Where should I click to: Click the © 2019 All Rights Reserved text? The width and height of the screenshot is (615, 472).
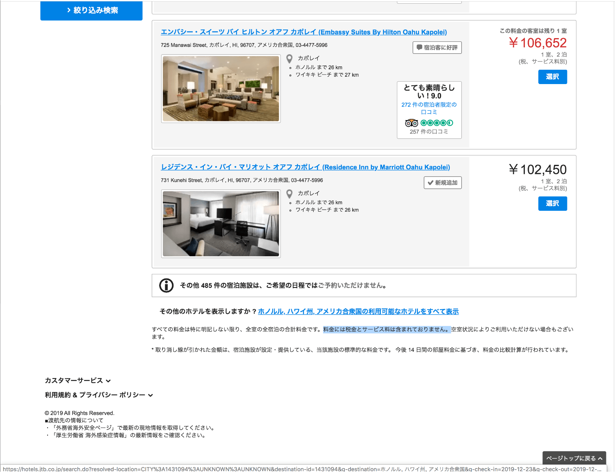pyautogui.click(x=80, y=413)
